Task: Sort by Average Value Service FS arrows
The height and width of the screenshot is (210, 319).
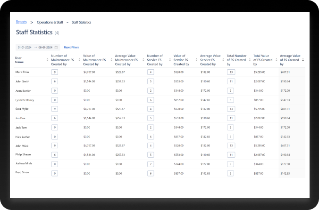Action: [x=223, y=60]
